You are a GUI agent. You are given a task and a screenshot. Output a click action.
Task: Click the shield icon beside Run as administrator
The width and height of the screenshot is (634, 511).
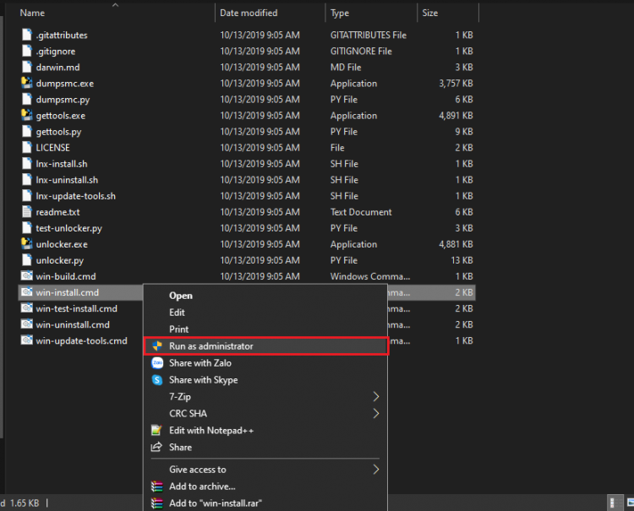(x=157, y=345)
